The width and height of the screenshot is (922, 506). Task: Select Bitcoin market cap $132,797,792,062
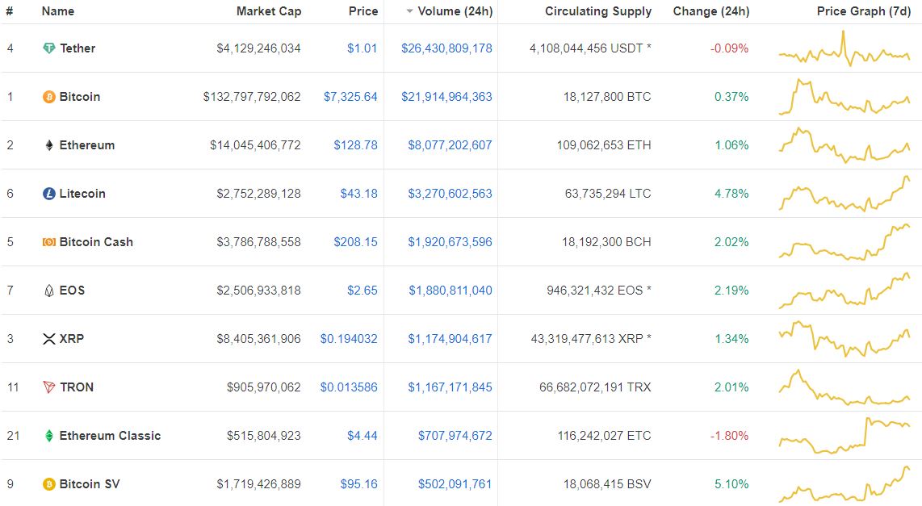pyautogui.click(x=252, y=96)
